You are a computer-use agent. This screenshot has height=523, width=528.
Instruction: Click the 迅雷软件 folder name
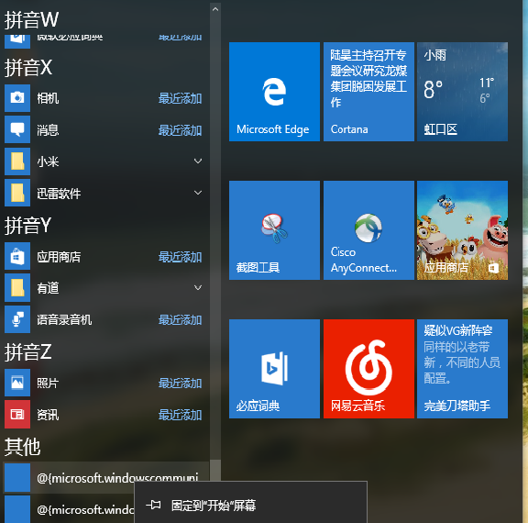point(59,194)
